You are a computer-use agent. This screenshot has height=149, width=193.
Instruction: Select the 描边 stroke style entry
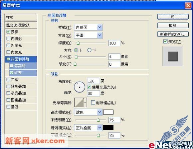click(21, 107)
